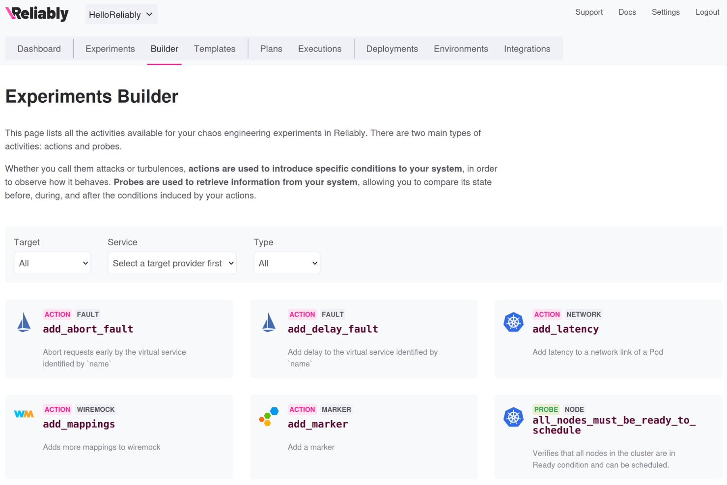Screen dimensions: 727x485
Task: Open the Target filter dropdown
Action: [53, 263]
